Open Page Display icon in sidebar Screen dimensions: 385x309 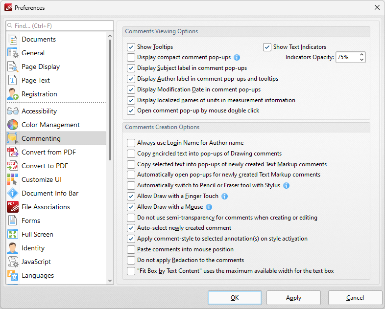coord(13,66)
